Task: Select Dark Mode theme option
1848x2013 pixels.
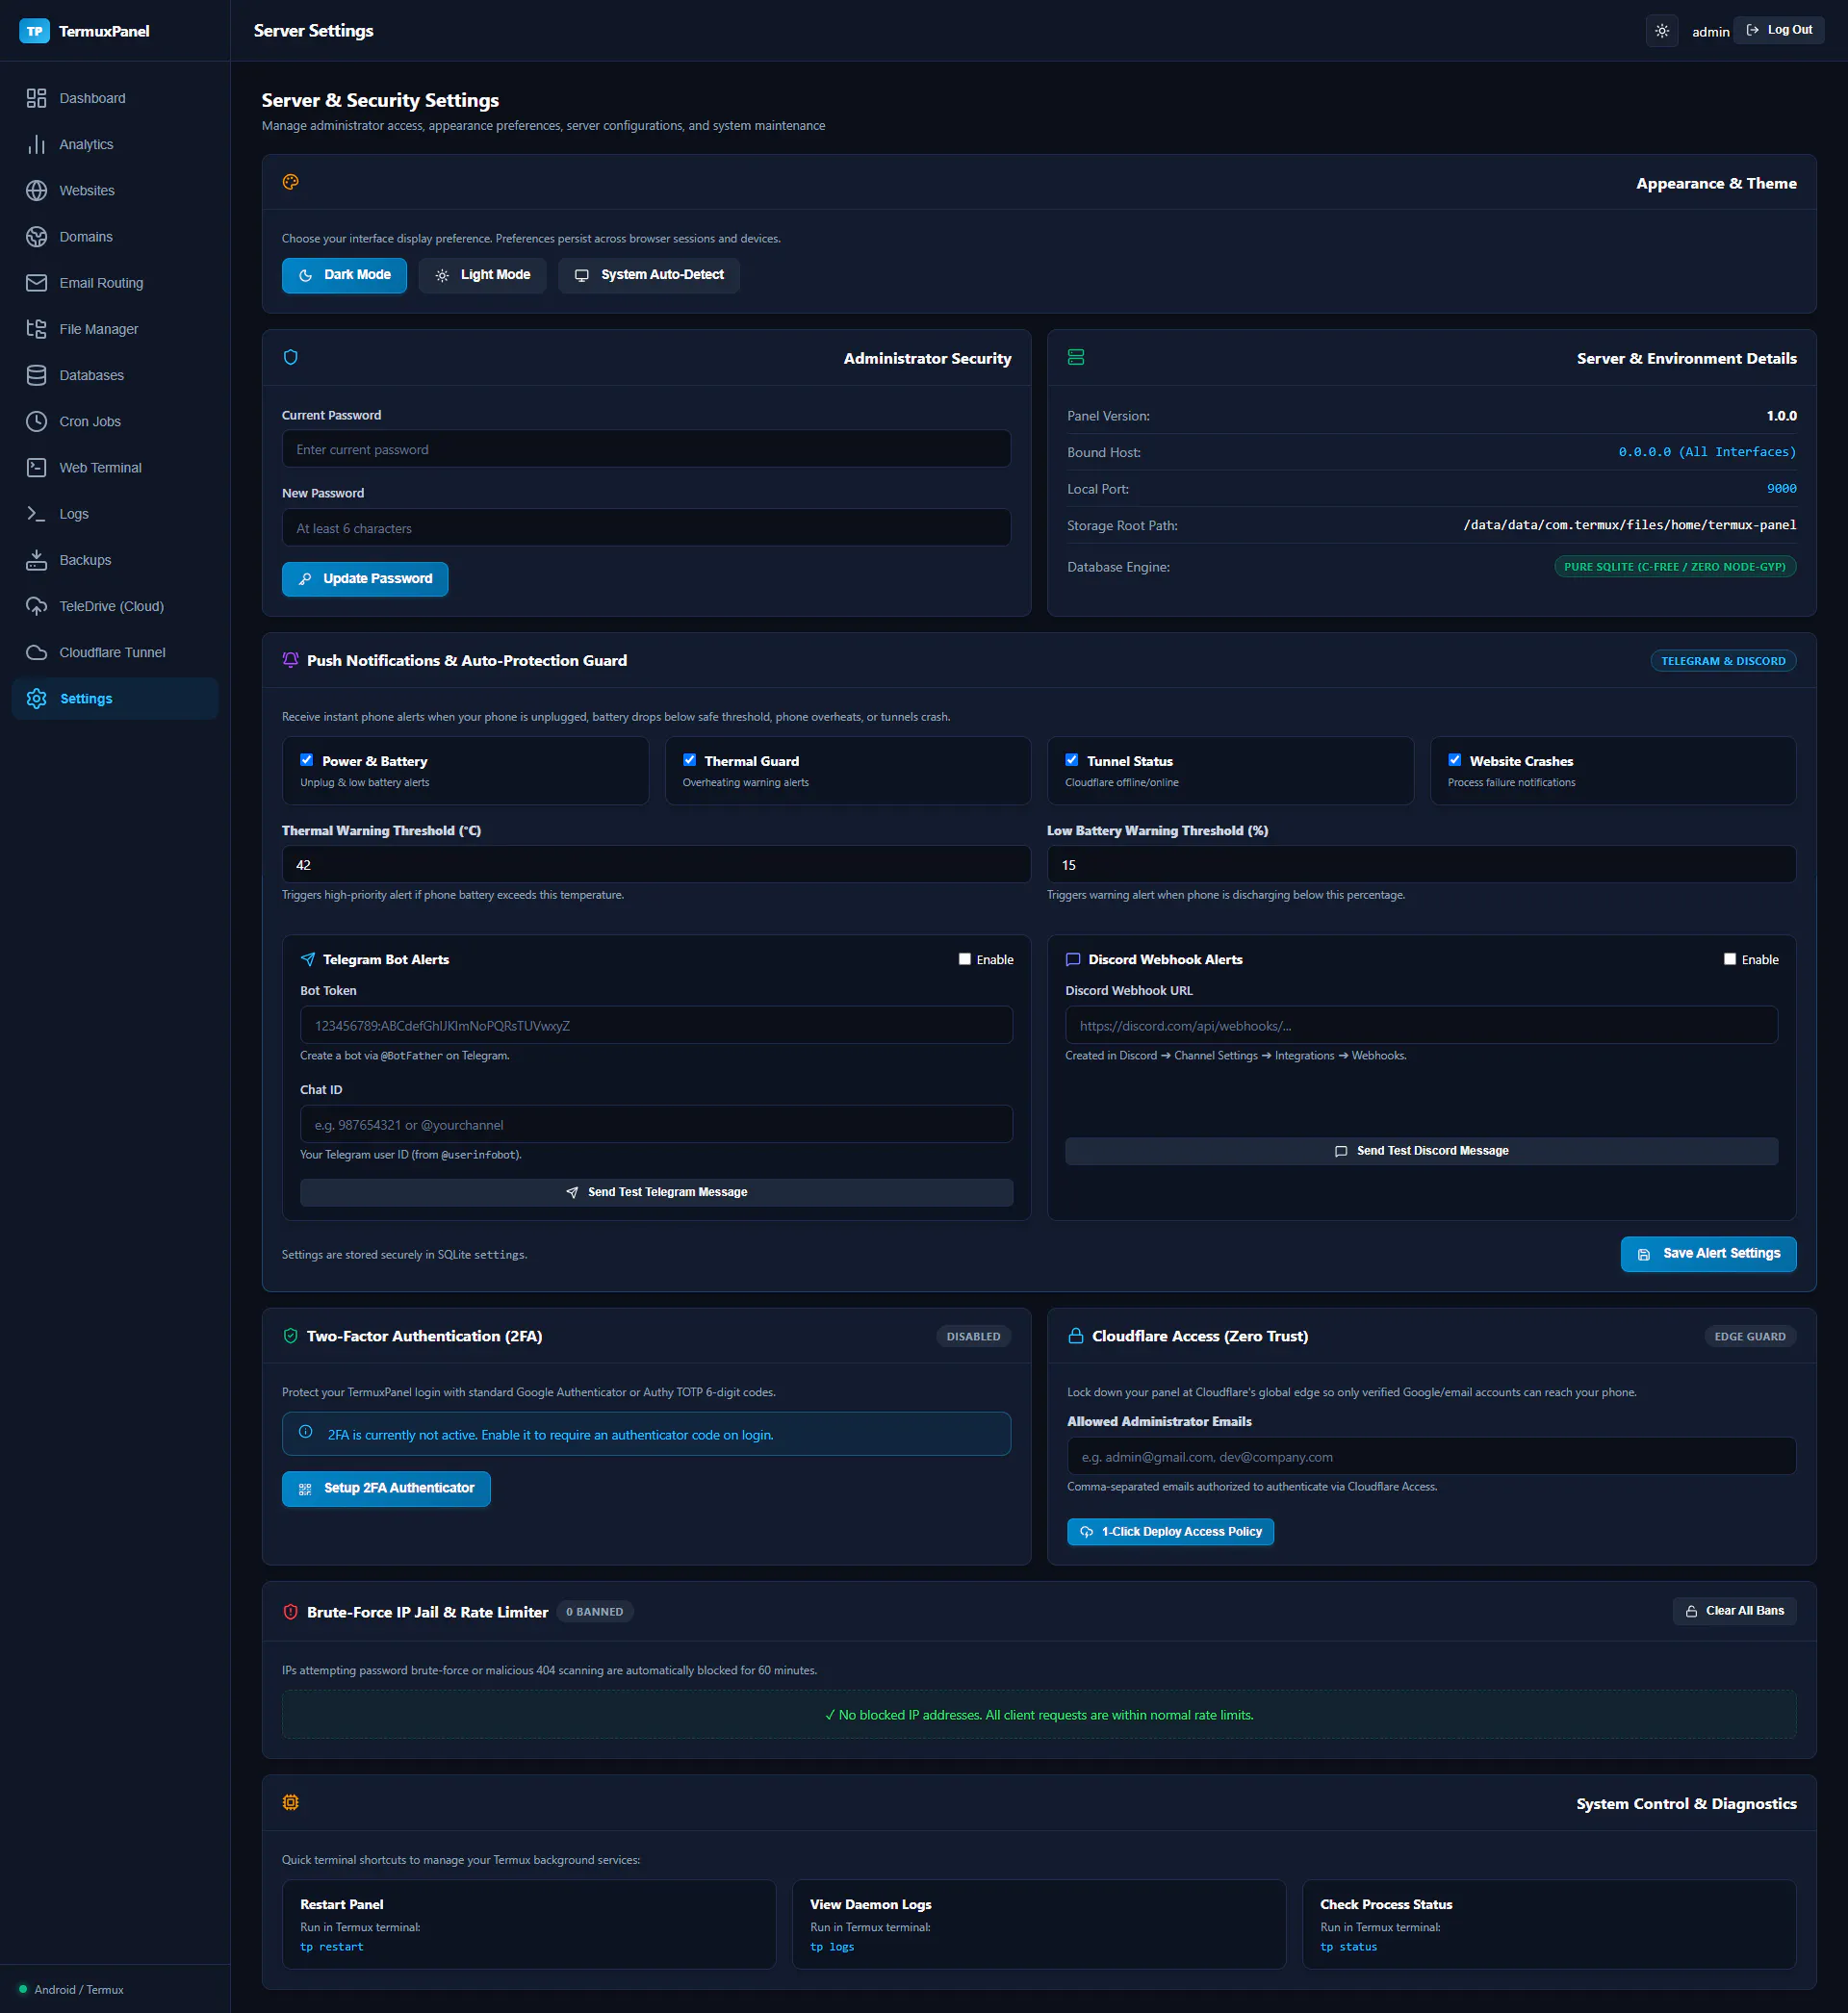Action: click(x=344, y=275)
